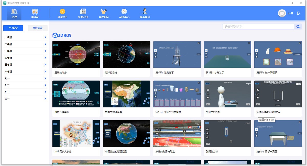Expand the 初二 chevron
Screen dimensions: 307x166
45,85
